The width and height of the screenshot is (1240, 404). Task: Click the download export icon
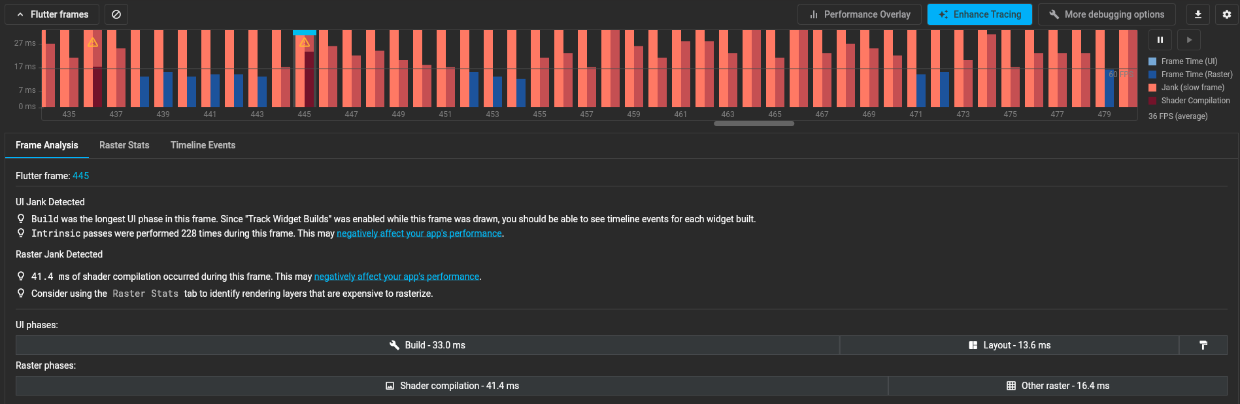1198,14
